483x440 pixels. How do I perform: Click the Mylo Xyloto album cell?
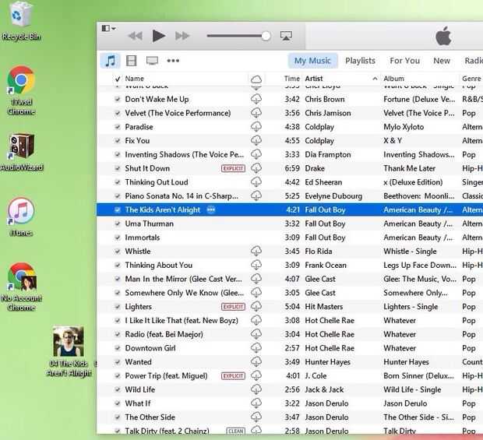404,127
